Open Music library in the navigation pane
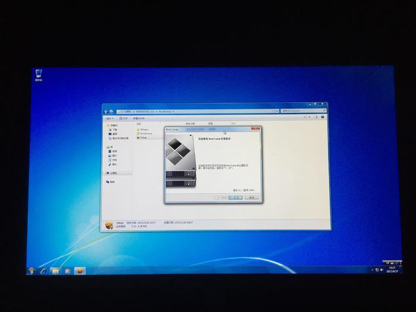This screenshot has width=416, height=312. [113, 165]
